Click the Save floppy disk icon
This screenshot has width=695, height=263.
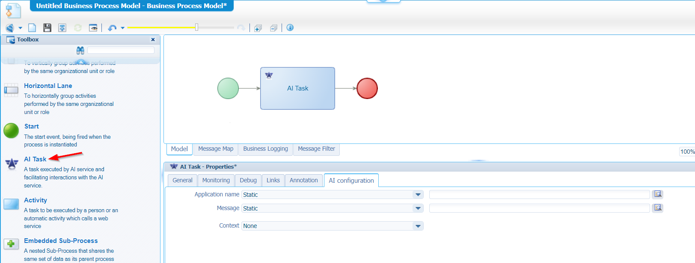click(47, 28)
